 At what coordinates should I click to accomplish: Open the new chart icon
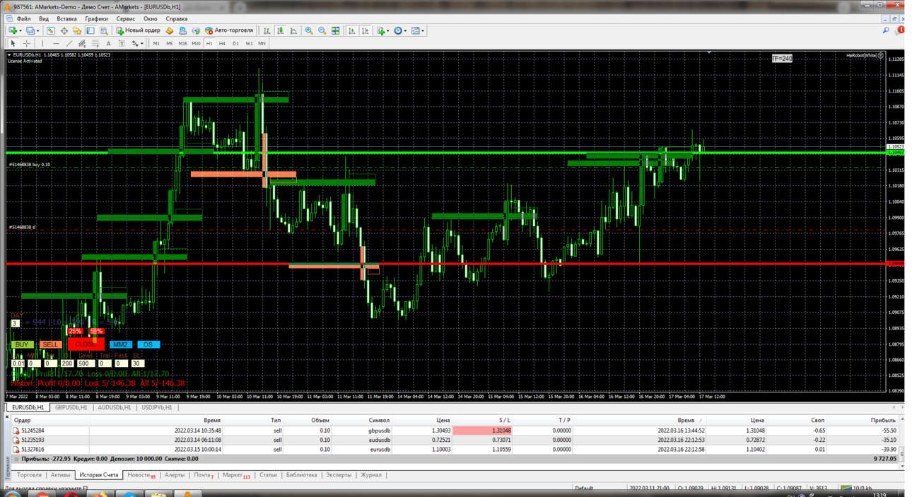pyautogui.click(x=13, y=30)
